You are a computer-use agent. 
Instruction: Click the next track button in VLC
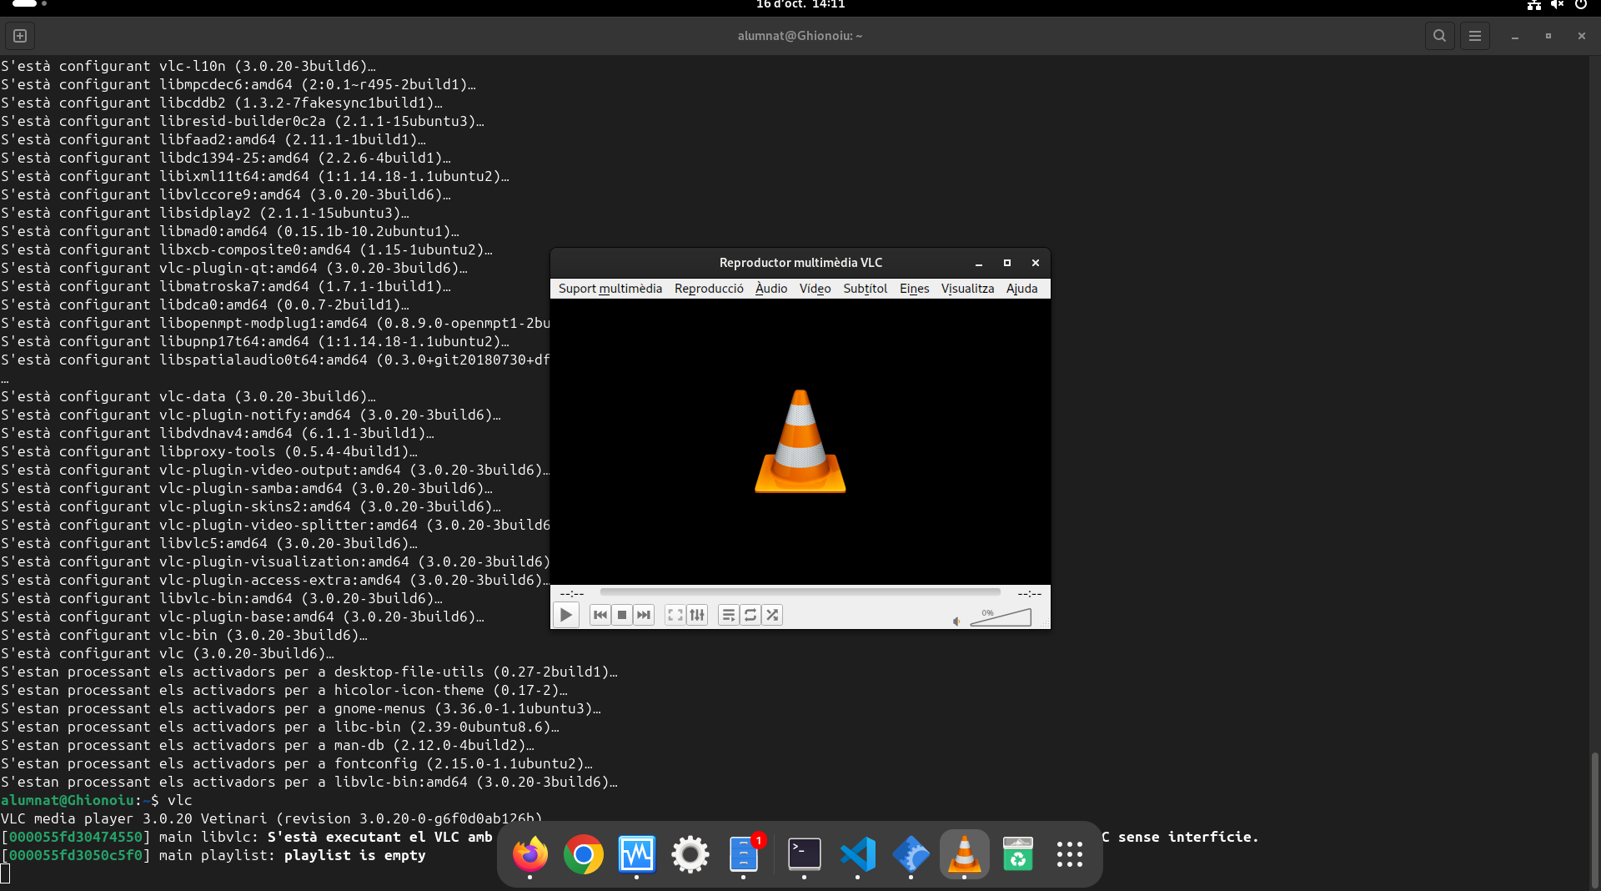[x=644, y=615]
